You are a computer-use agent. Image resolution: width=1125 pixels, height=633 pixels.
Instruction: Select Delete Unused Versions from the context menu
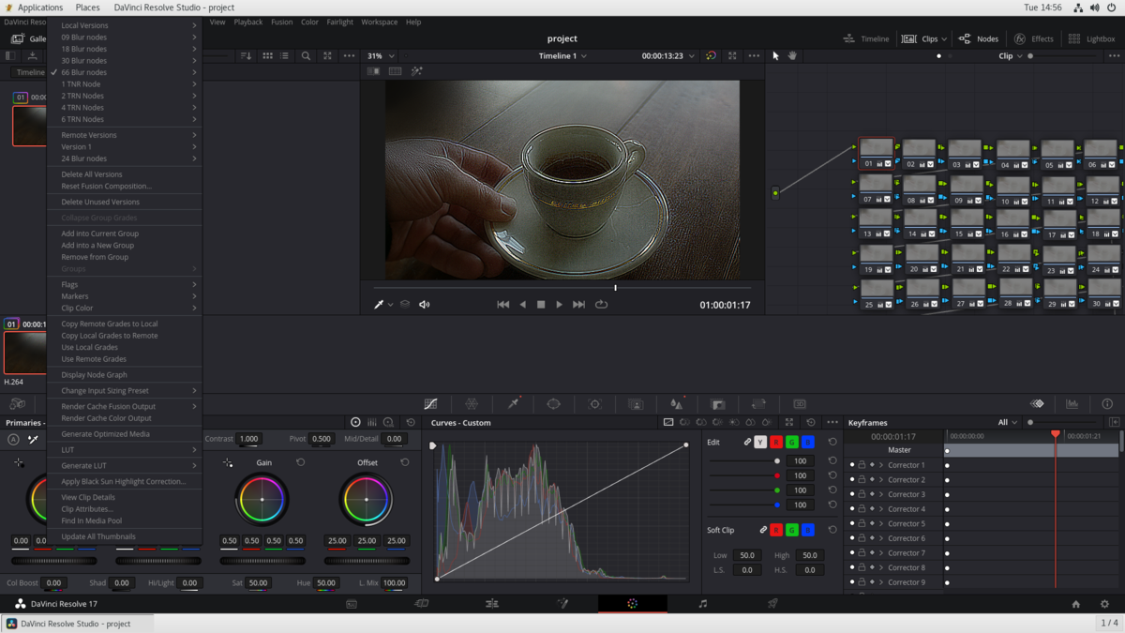(x=125, y=202)
